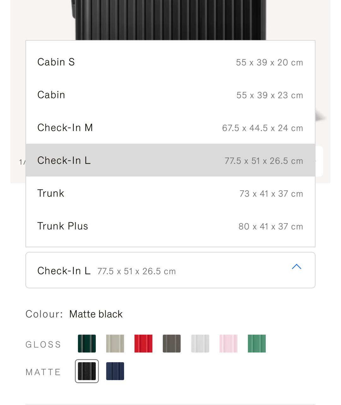341x405 pixels.
Task: Choose the gloss beige colour swatch
Action: click(115, 344)
